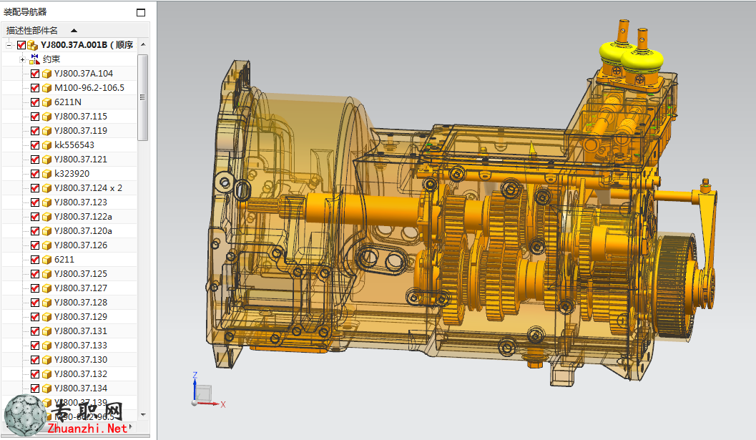
Task: Click the part cube icon for YJ800.37.128
Action: (46, 303)
